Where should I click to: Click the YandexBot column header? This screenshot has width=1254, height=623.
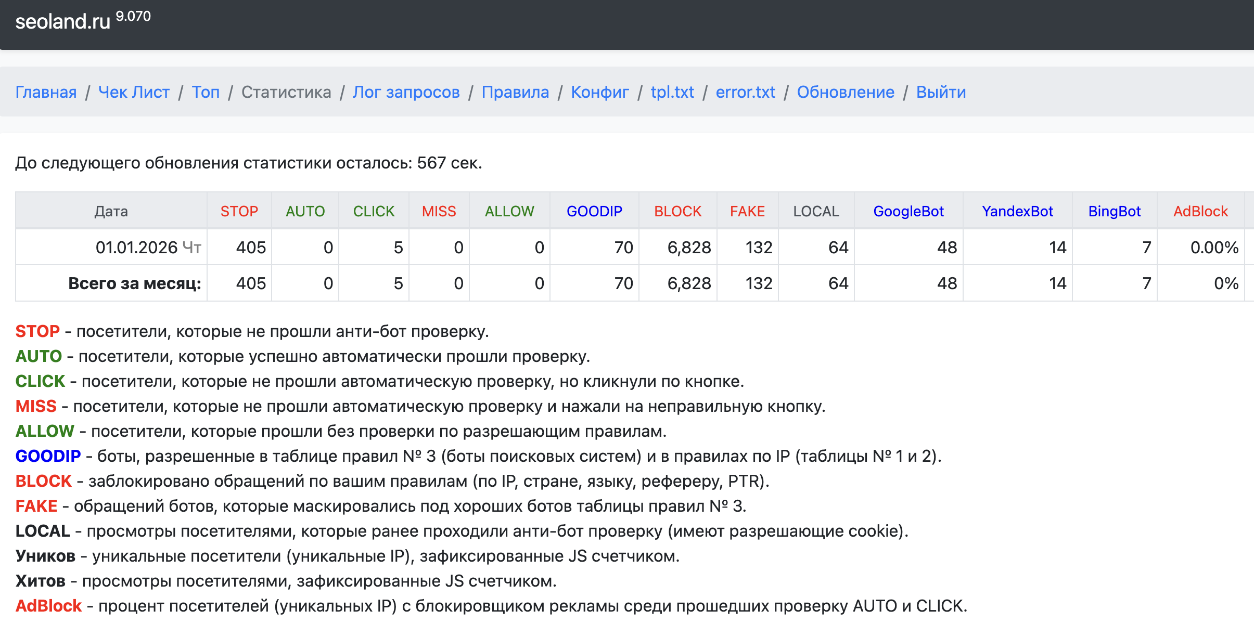(x=1017, y=211)
